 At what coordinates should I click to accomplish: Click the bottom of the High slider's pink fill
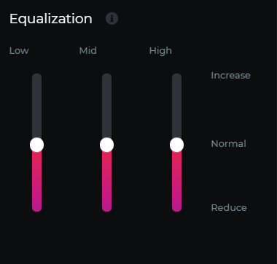(x=177, y=209)
